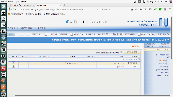Click the horizontal page scrollbar

pos(92,96)
